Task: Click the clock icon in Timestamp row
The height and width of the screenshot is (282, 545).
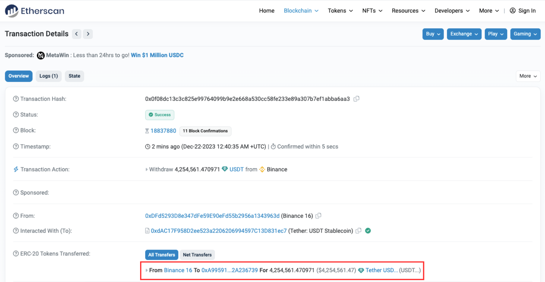Action: coord(147,147)
